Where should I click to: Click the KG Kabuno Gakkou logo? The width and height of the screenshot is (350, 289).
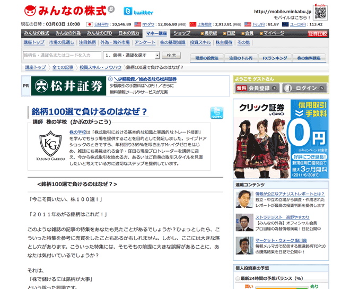(50, 146)
